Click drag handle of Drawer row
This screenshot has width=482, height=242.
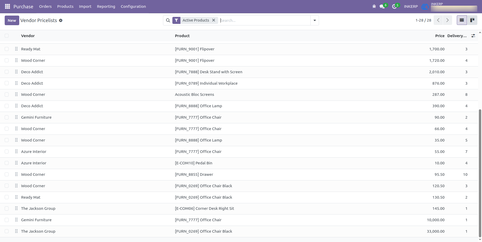(16, 174)
